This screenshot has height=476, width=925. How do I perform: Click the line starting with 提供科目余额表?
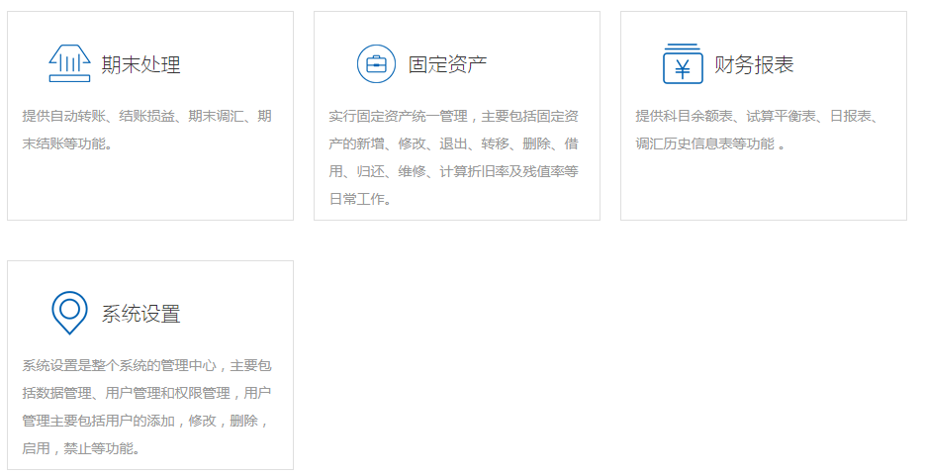758,116
